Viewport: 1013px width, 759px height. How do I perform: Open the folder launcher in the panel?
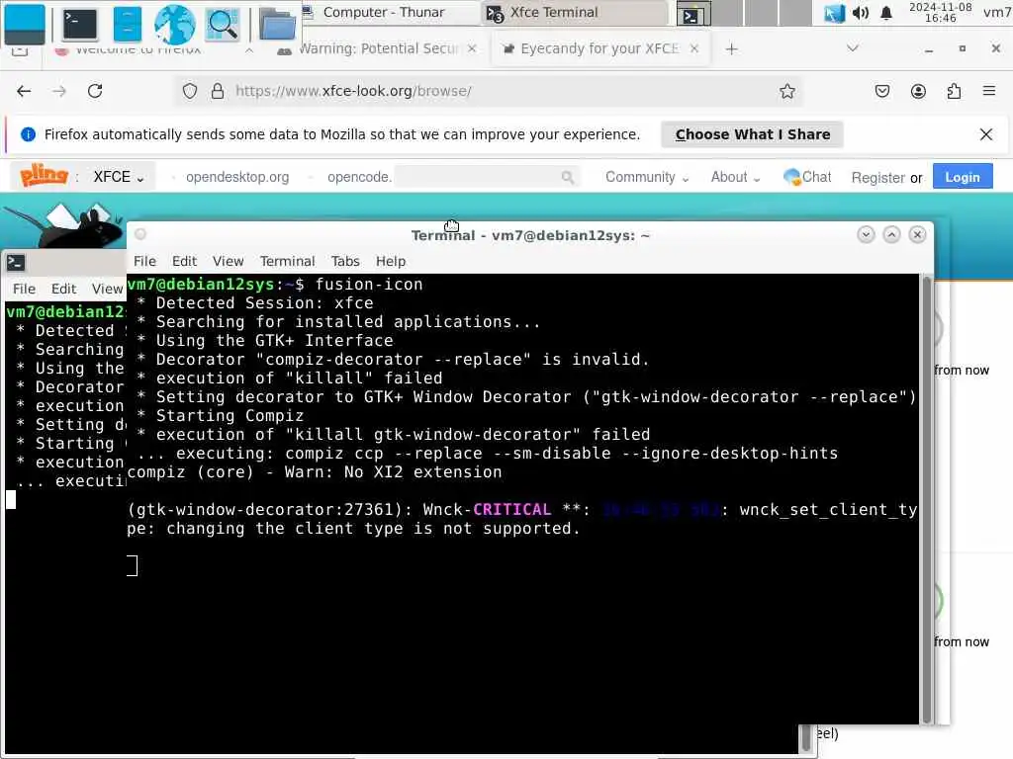pos(277,24)
